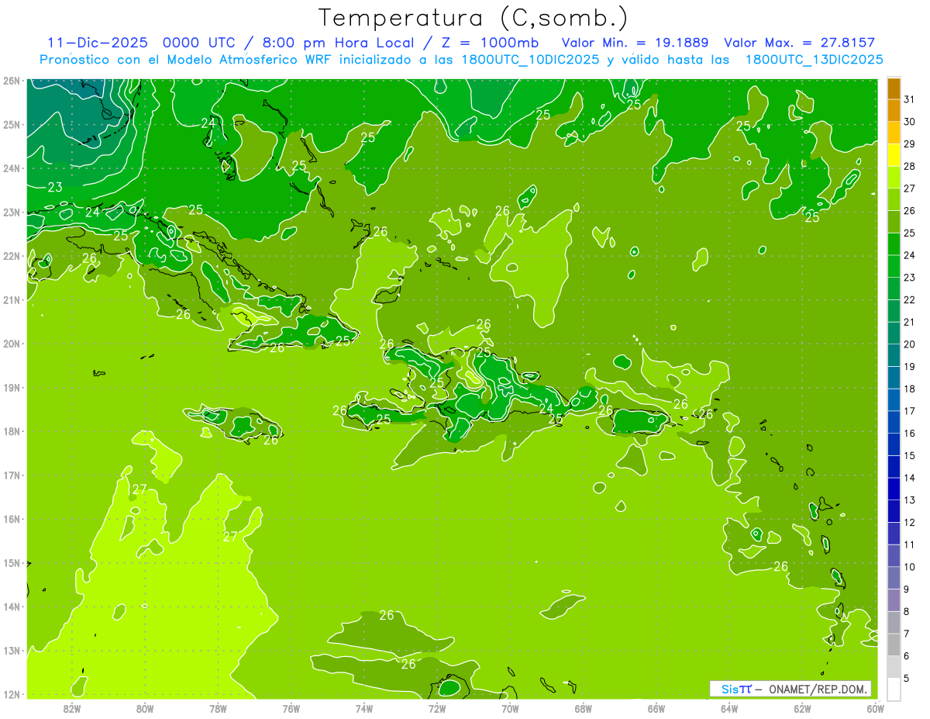Viewport: 930px width, 719px height.
Task: Click the 12N latitude axis label
Action: pos(11,694)
